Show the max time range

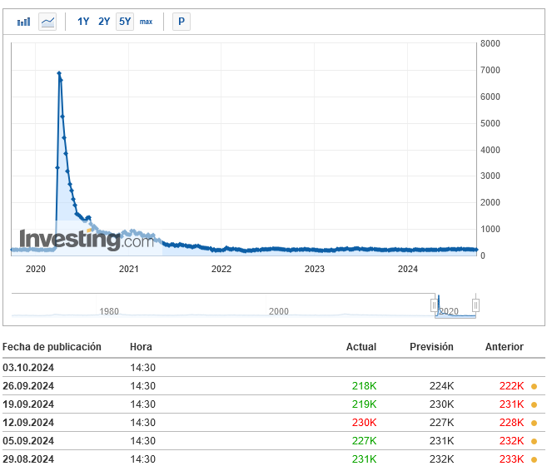(146, 22)
